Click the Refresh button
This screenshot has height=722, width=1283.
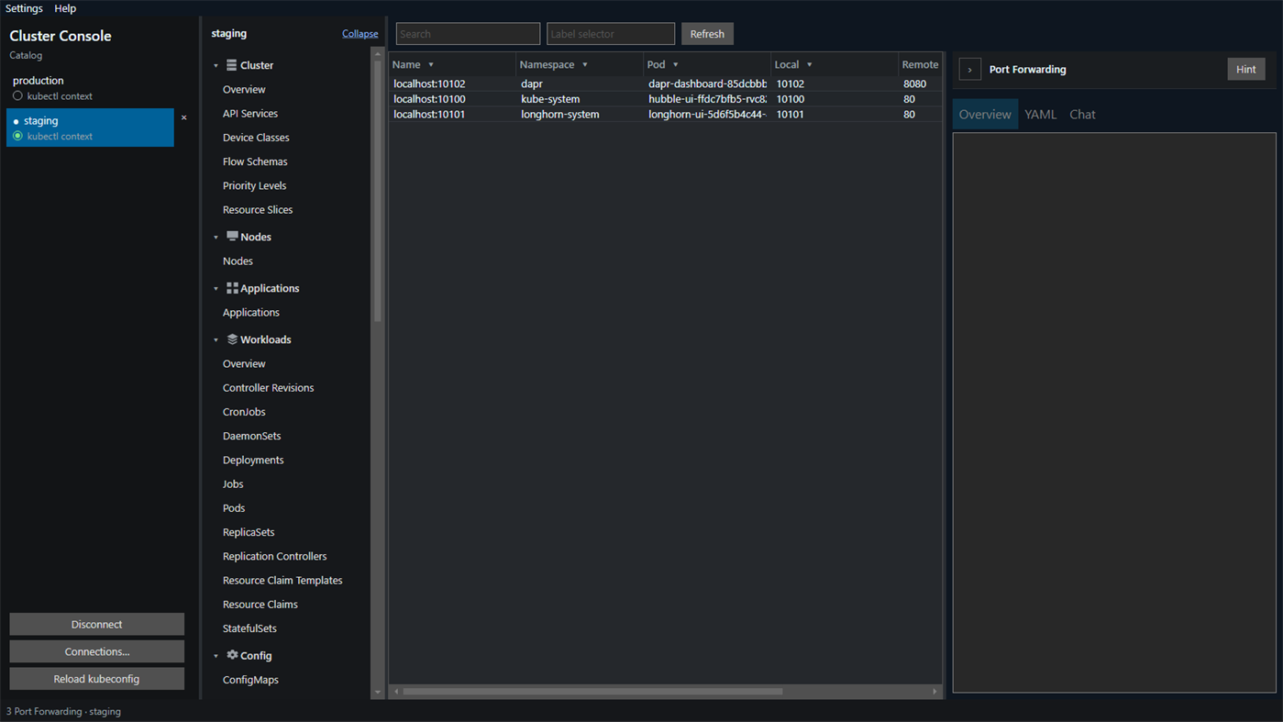click(707, 34)
